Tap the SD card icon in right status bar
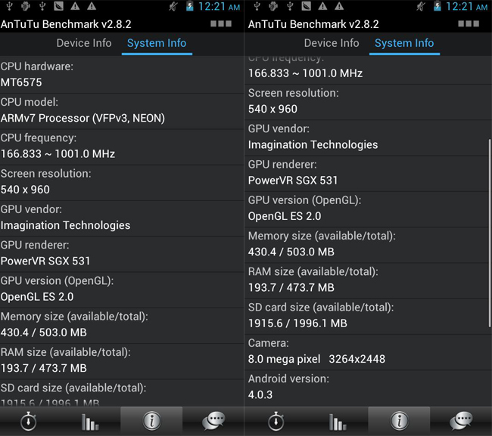The width and height of the screenshot is (492, 436). [307, 6]
